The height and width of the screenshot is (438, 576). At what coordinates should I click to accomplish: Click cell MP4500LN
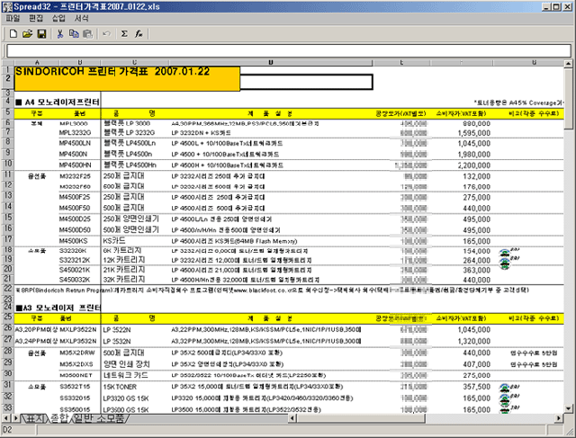(75, 143)
